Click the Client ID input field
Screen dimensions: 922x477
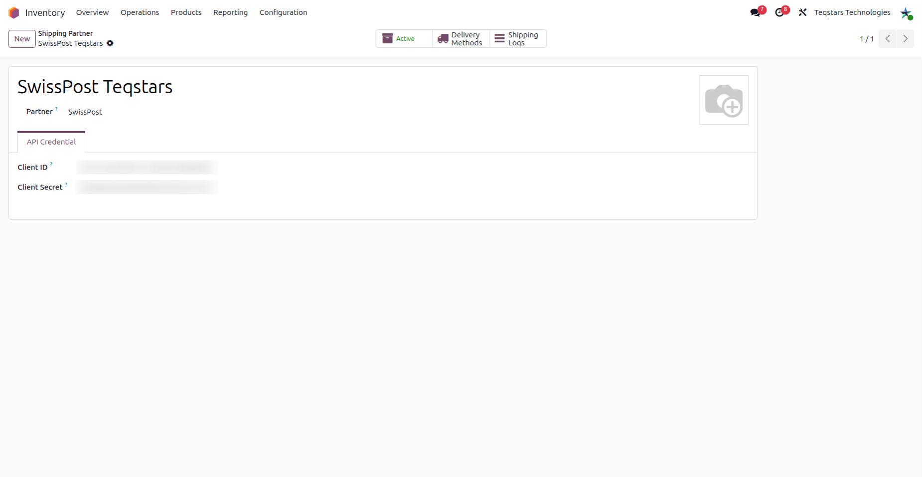pyautogui.click(x=147, y=167)
